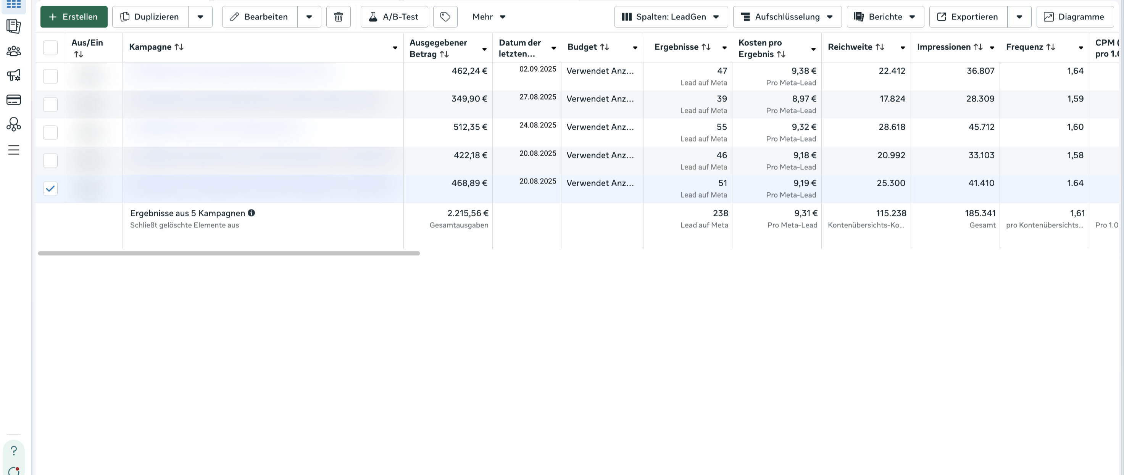Open the Spalten: LeadGen dropdown
The image size is (1124, 475).
coord(671,16)
